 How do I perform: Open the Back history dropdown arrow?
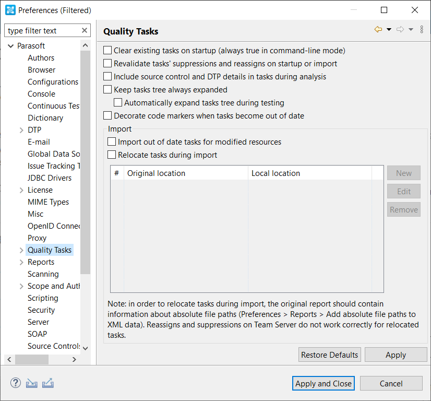tap(389, 29)
